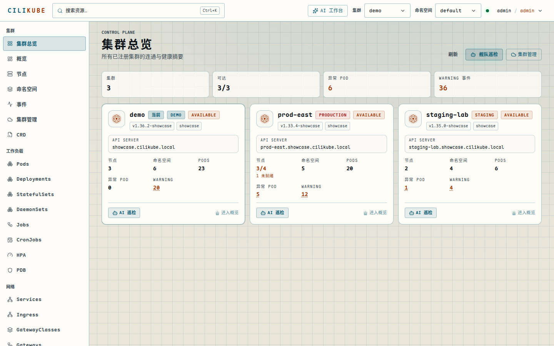Focus the 搜索资源 search field
554x346 pixels.
pyautogui.click(x=138, y=11)
